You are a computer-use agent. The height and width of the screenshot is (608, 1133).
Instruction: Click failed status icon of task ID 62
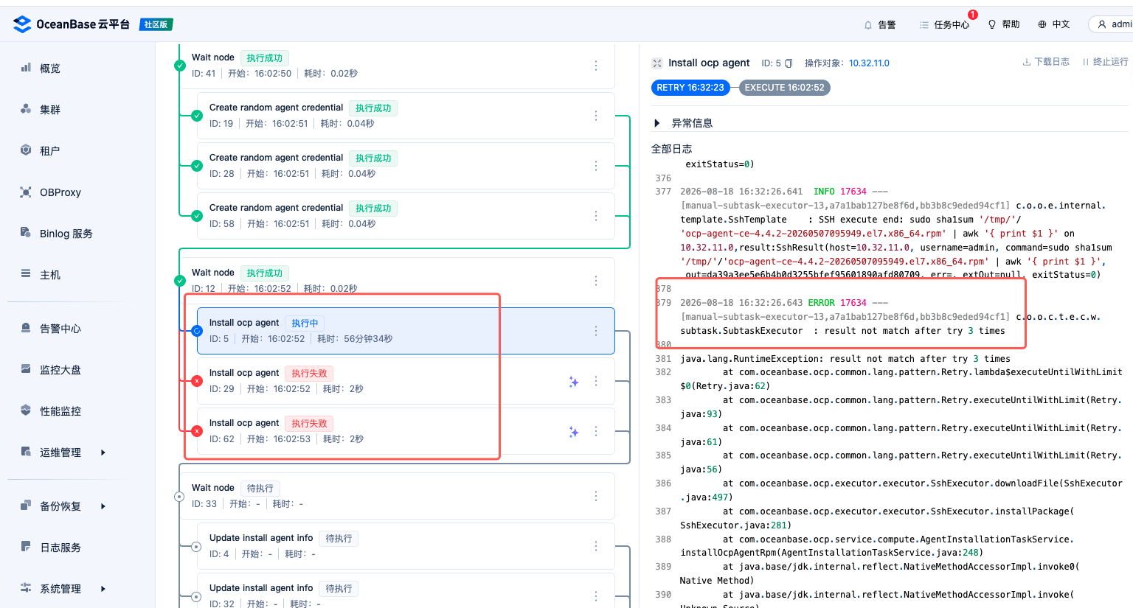(x=197, y=431)
